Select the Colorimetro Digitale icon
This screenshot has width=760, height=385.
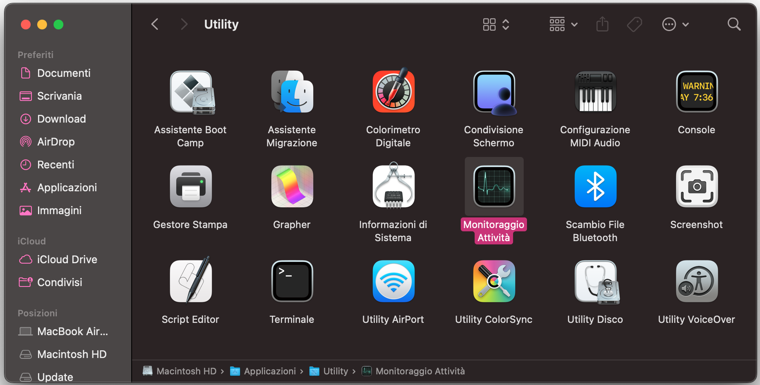click(393, 91)
